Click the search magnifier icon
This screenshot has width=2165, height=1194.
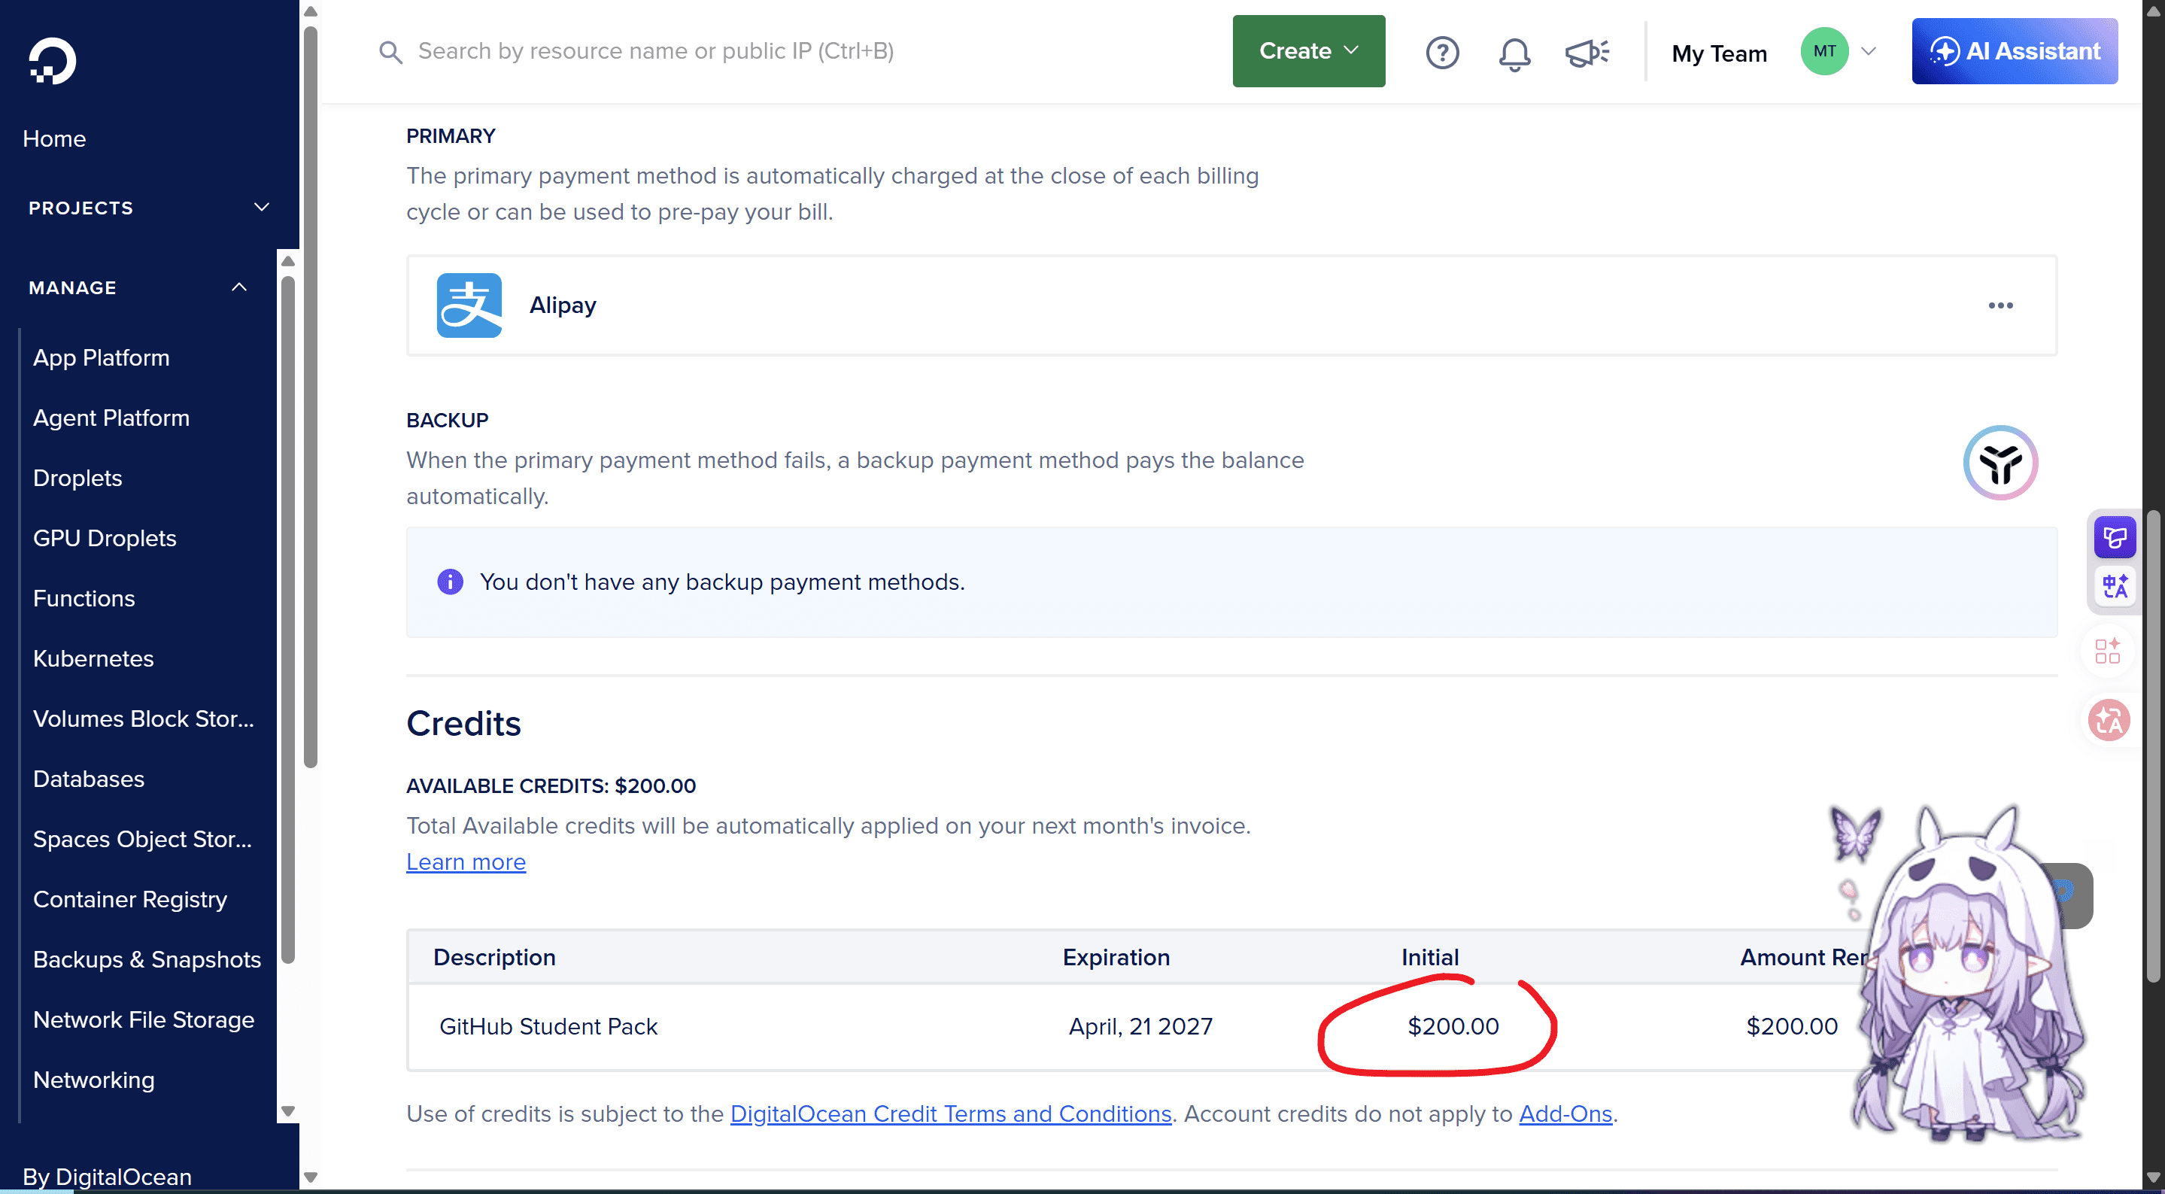point(390,52)
